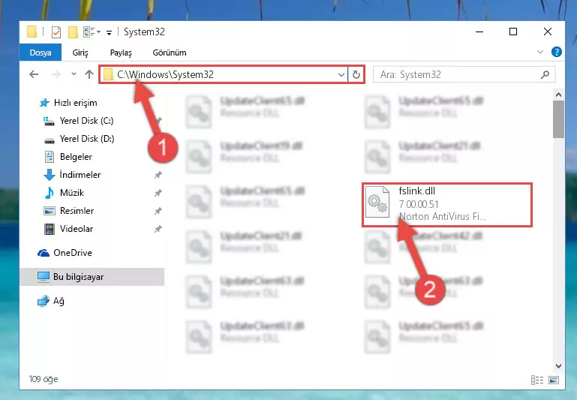Click the Videolar film icon
The height and width of the screenshot is (400, 577).
coord(50,229)
